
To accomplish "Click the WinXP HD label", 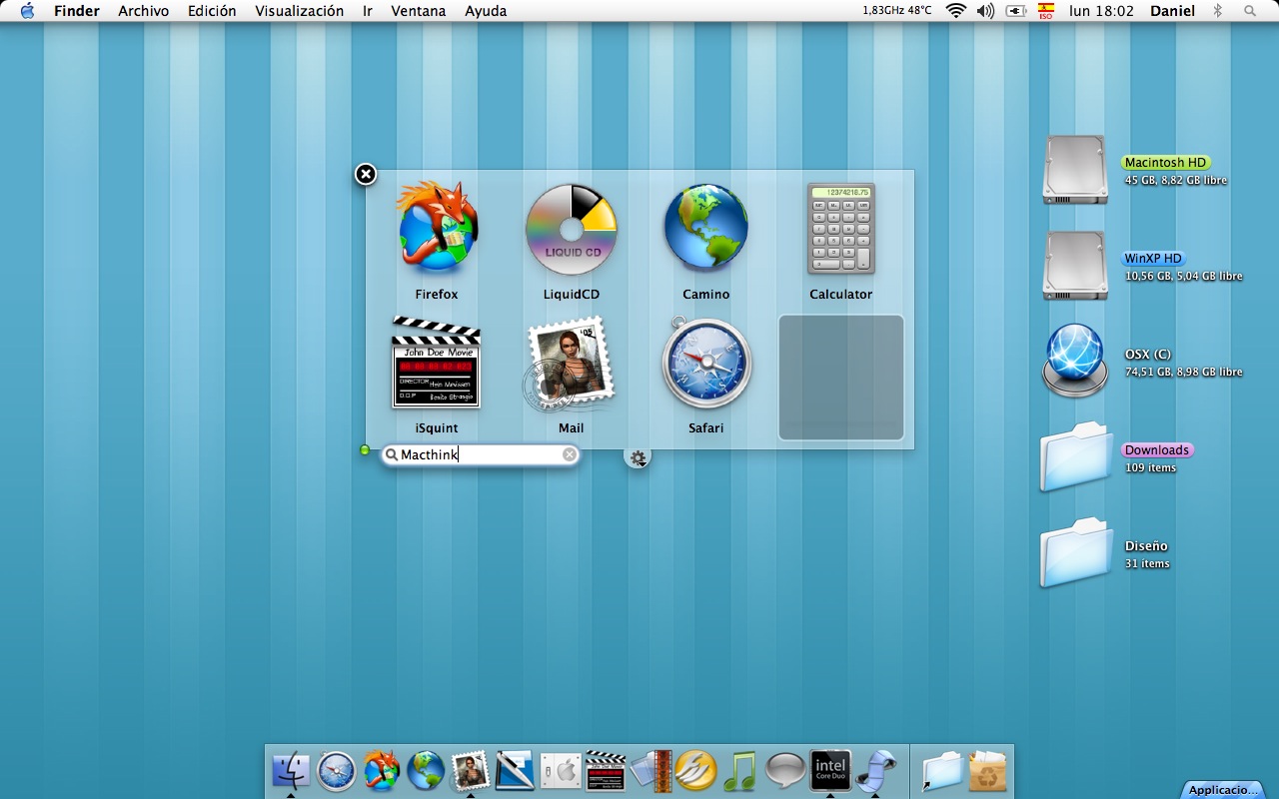I will (x=1153, y=259).
